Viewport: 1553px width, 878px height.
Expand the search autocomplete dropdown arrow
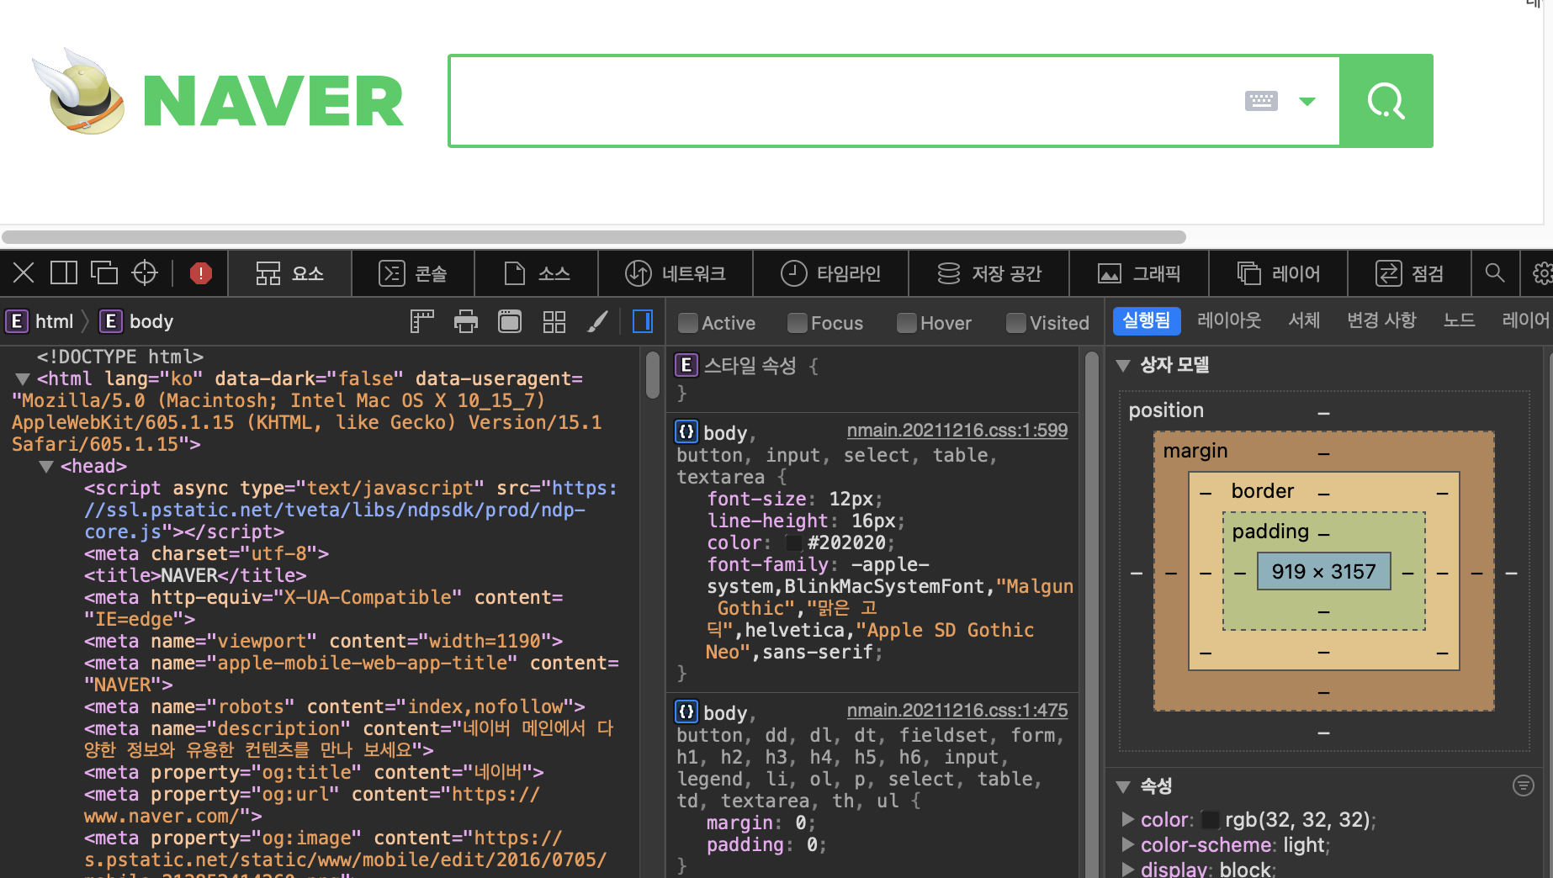[1307, 101]
